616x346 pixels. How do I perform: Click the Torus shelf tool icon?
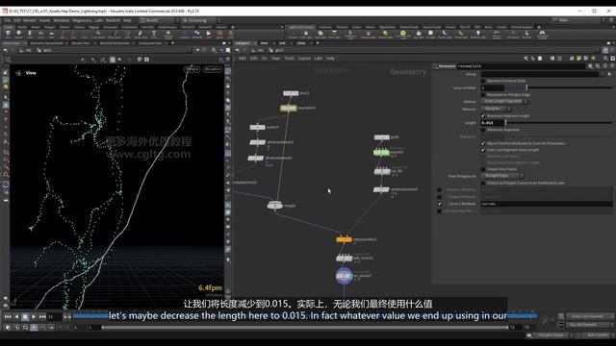pos(40,35)
